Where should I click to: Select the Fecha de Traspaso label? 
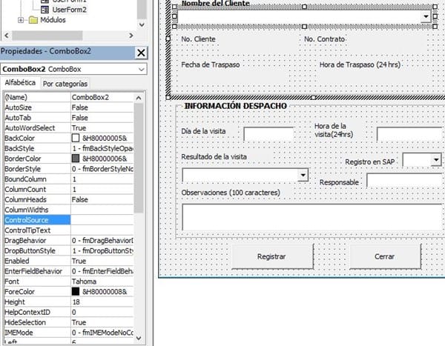(x=211, y=64)
